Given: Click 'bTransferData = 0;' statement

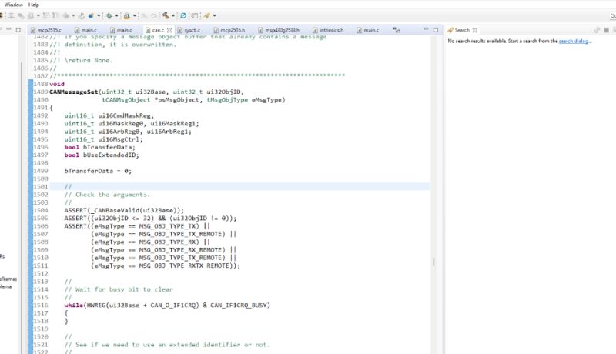Looking at the screenshot, I should (x=99, y=171).
